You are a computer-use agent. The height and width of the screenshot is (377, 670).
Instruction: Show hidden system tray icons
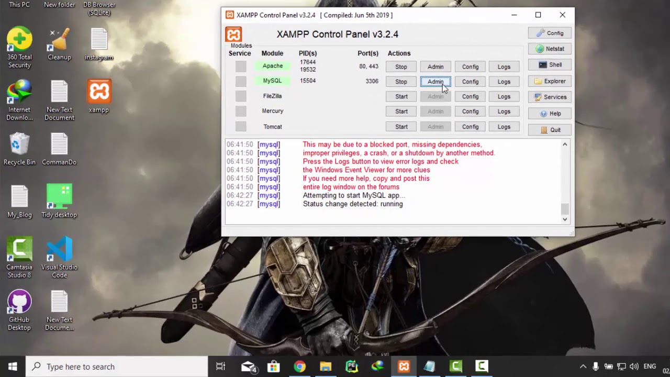pos(583,367)
